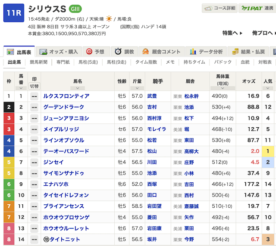The height and width of the screenshot is (246, 276).
Task: Click the bar chart icon on データ分析 tab
Action: pos(194,52)
